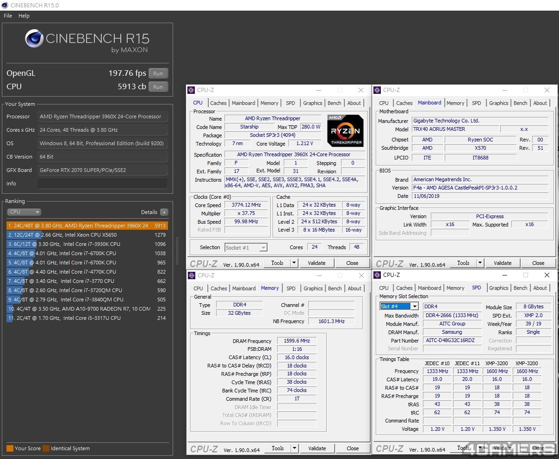Open Caches tab in the Memory Timings CPU-Z window
This screenshot has width=559, height=459.
pyautogui.click(x=219, y=288)
